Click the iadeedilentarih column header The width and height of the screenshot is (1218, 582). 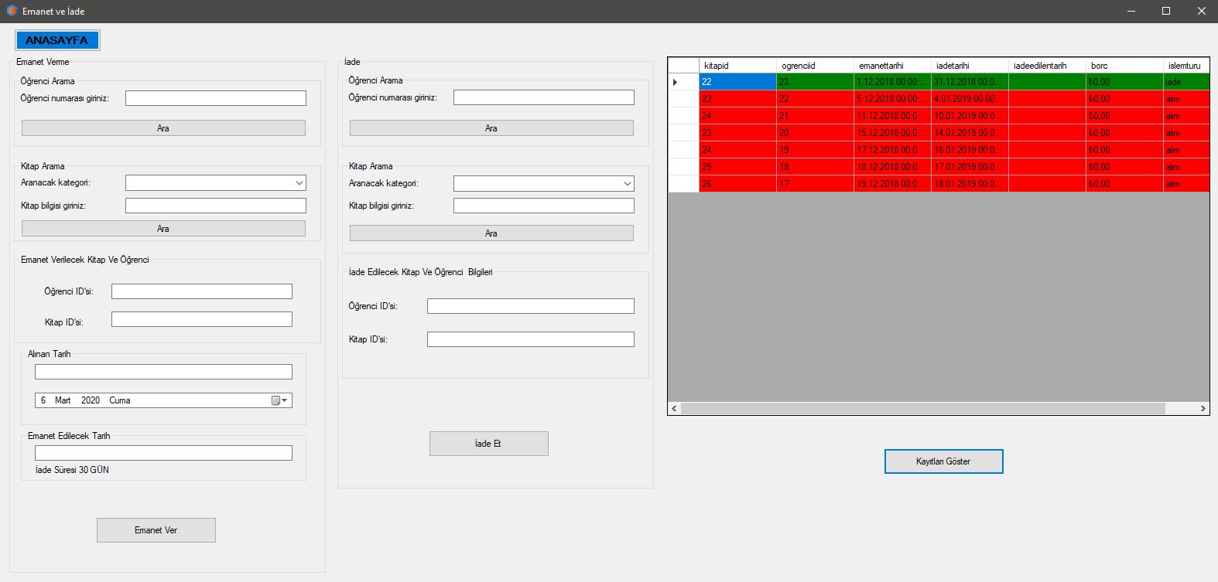(x=1047, y=66)
